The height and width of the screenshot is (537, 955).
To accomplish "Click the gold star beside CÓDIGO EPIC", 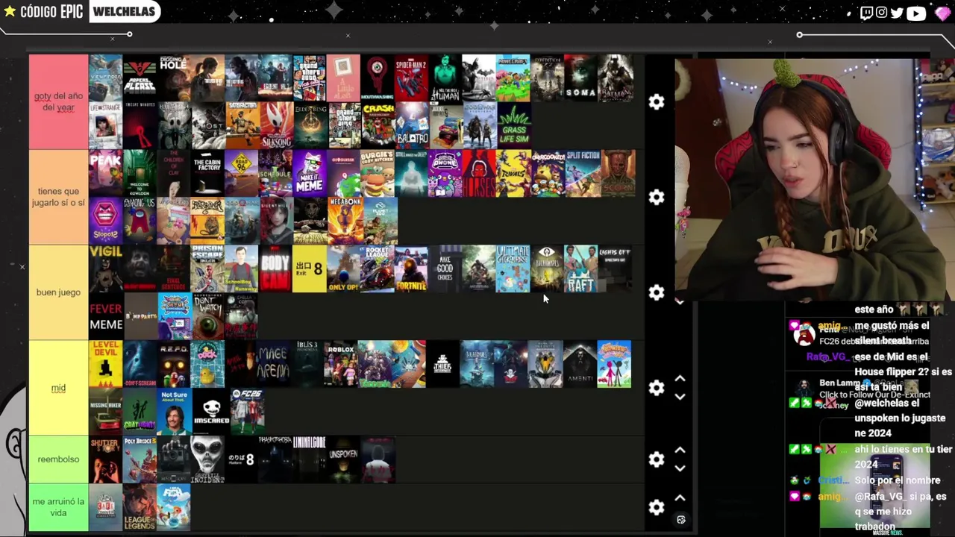I will [x=10, y=11].
